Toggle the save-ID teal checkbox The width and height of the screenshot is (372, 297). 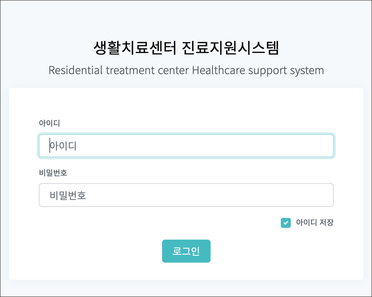click(286, 223)
